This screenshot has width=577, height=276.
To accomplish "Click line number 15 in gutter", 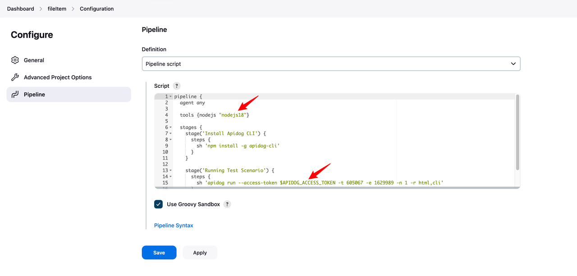I will 165,183.
